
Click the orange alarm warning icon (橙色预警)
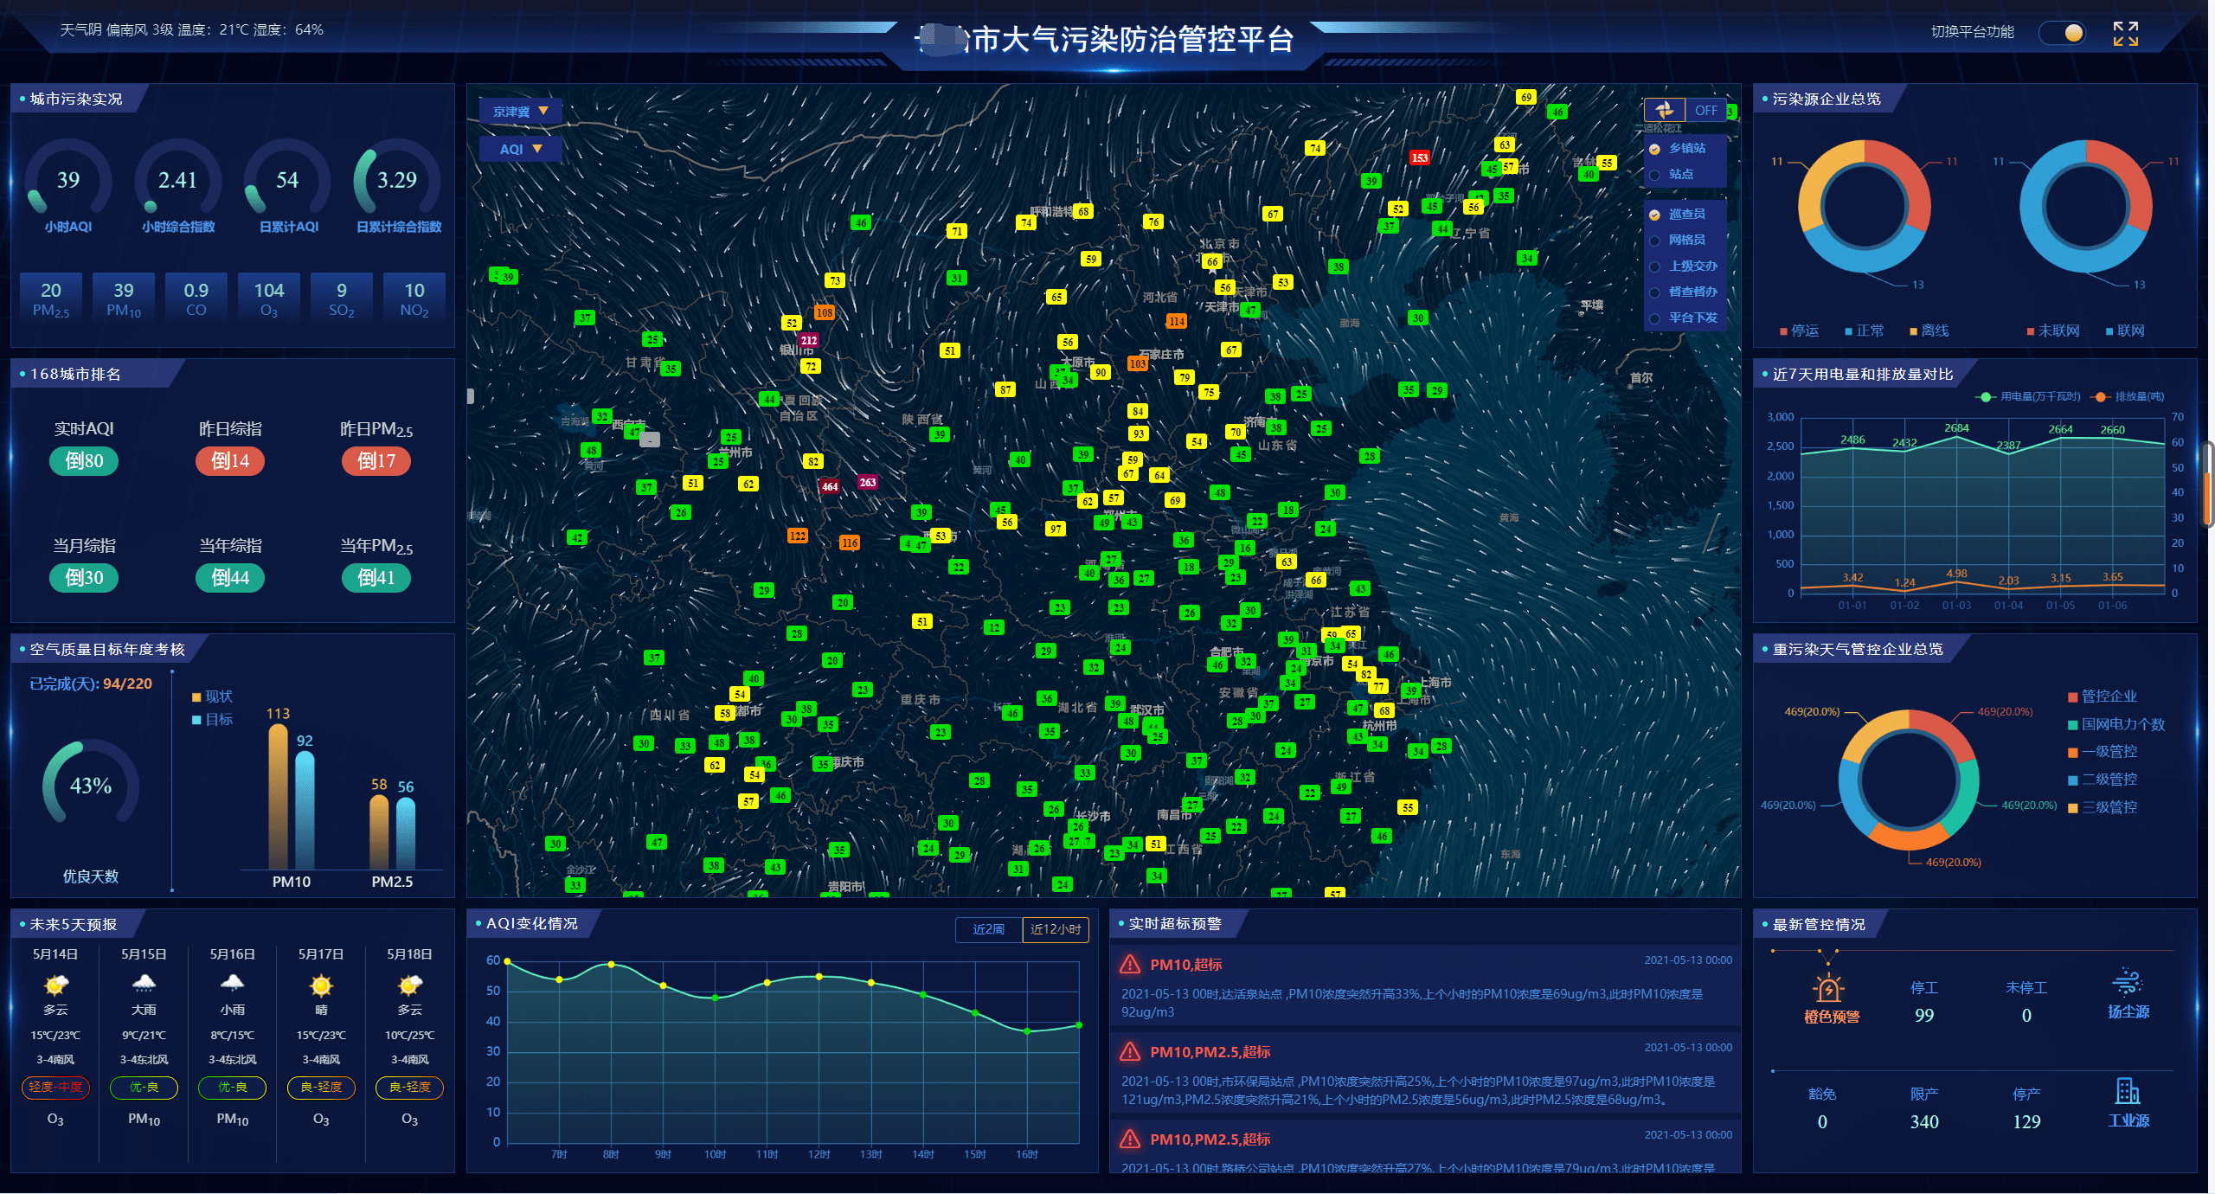tap(1828, 987)
